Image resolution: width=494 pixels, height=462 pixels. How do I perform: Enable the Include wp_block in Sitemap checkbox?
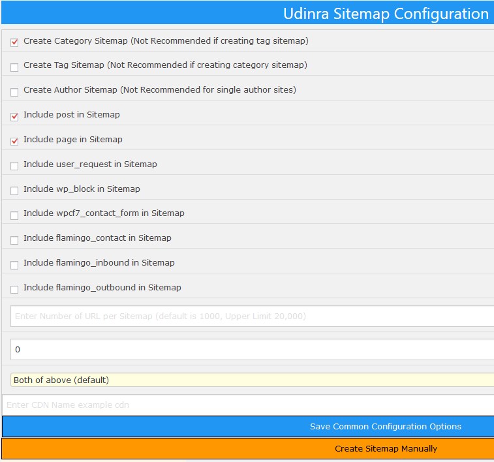pos(14,191)
